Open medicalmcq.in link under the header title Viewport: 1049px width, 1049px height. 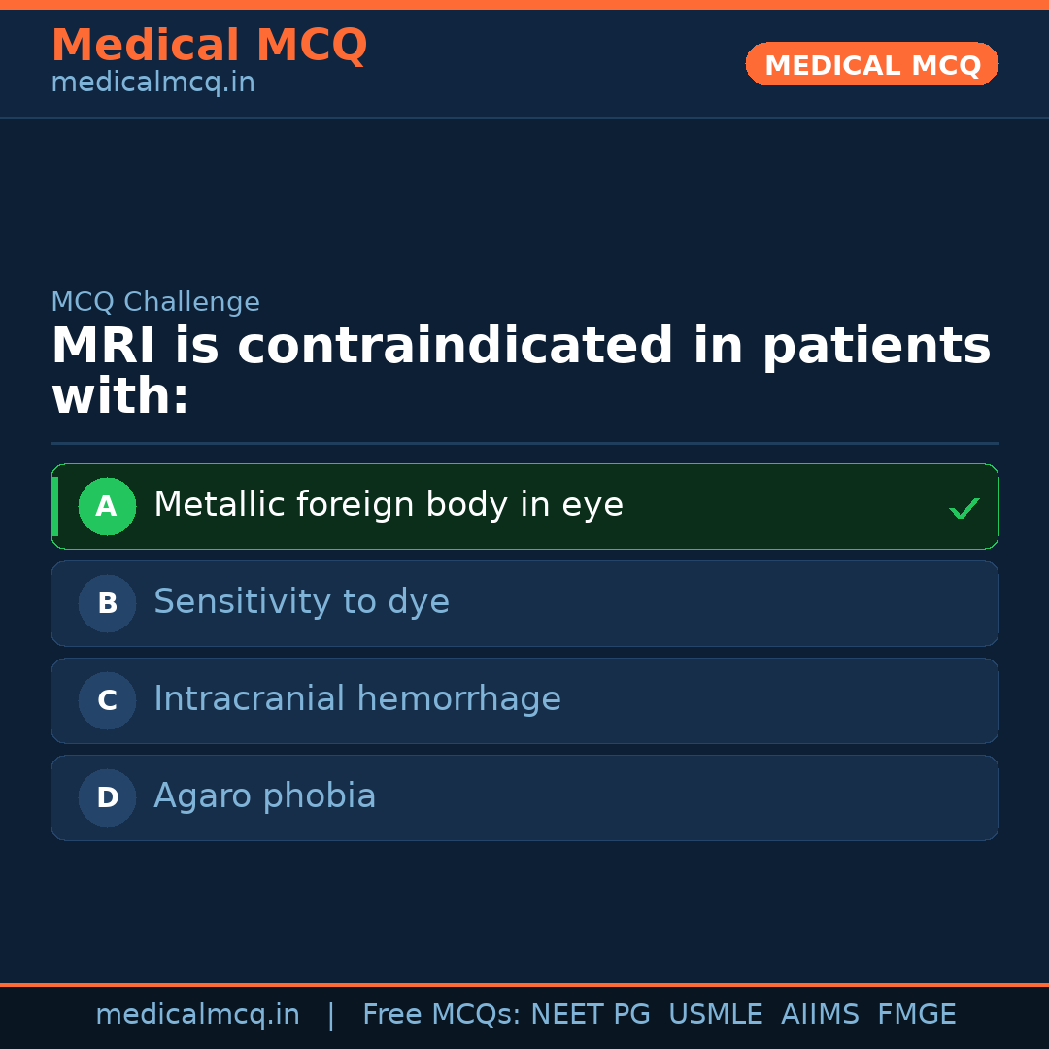click(x=152, y=84)
